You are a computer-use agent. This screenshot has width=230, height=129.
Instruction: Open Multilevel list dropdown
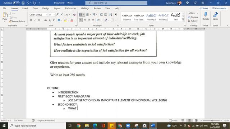click(97, 15)
